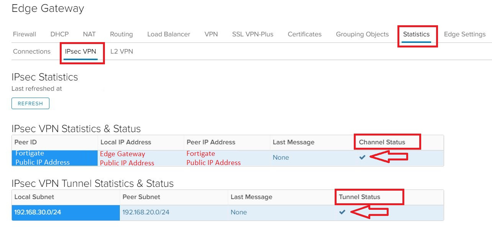Open the L2 VPN sub-tab

click(122, 51)
